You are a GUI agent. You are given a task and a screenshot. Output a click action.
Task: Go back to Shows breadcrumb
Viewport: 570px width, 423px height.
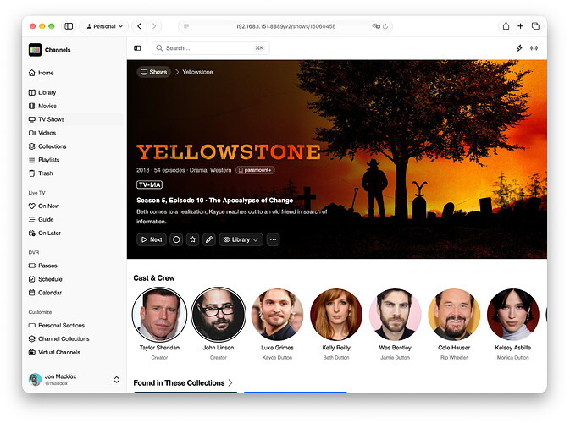pyautogui.click(x=154, y=72)
